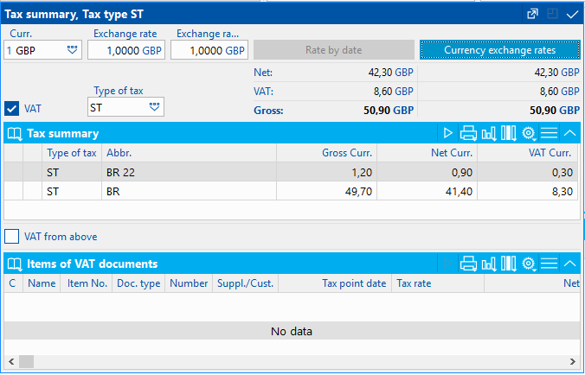This screenshot has width=585, height=375.
Task: Click the pop-out window icon in title bar
Action: pyautogui.click(x=534, y=15)
